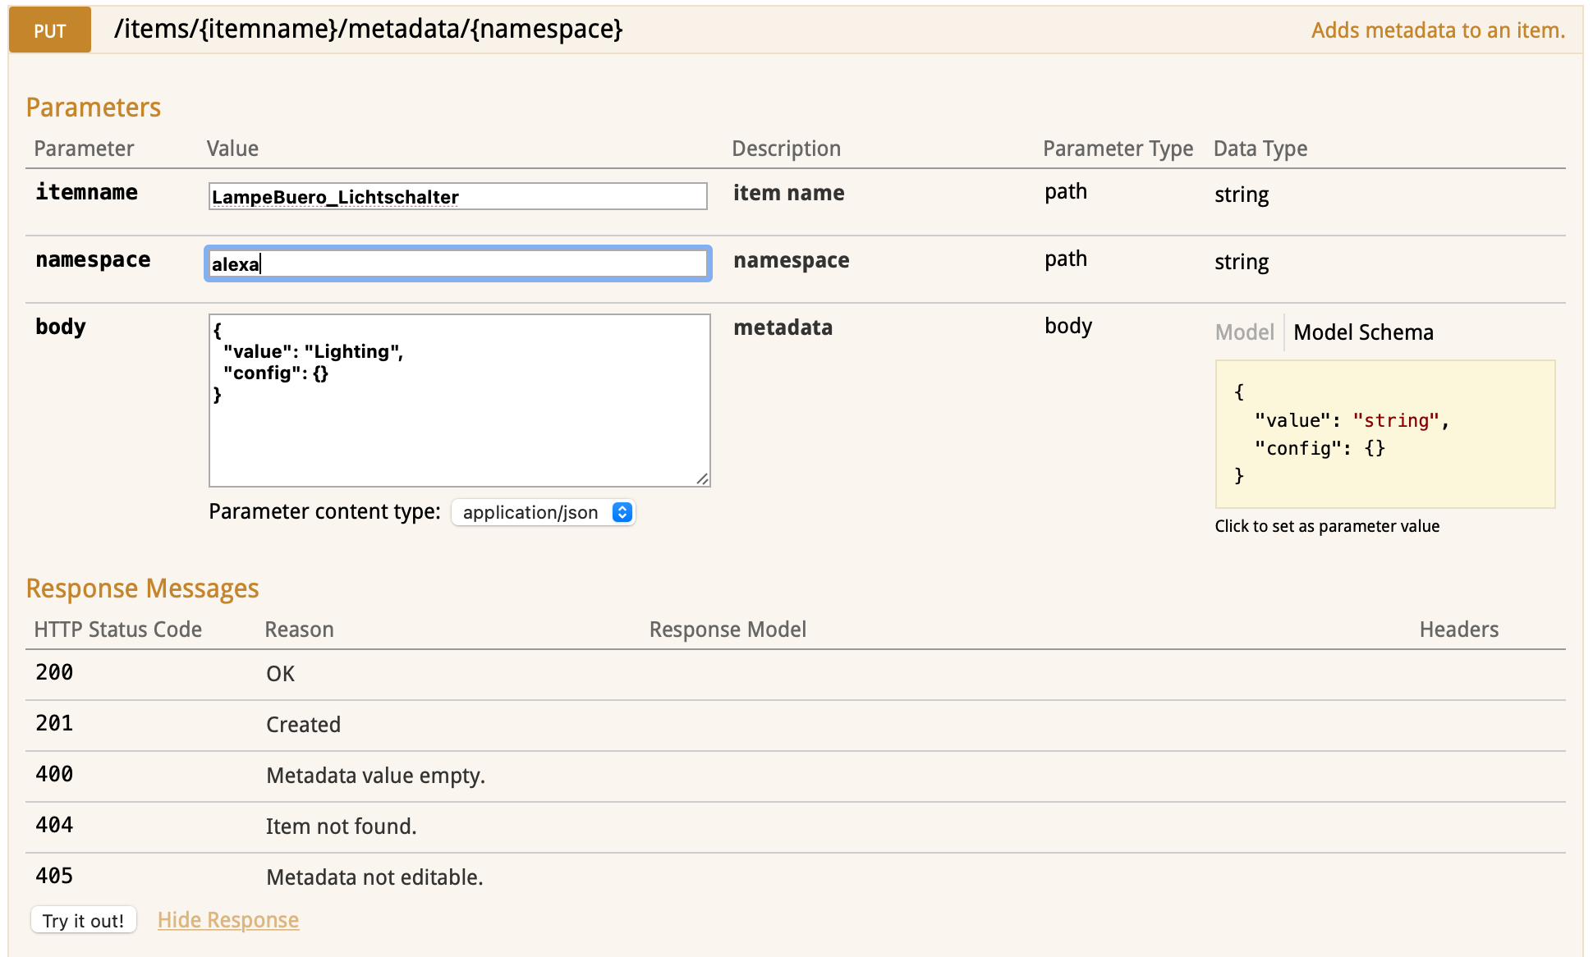Viewport: 1593px width, 957px height.
Task: Click the 201 Created row
Action: pos(303,725)
